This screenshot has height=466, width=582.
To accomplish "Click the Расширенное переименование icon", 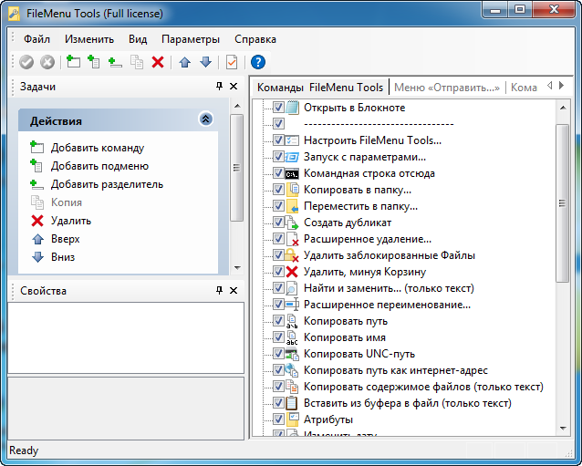I will pyautogui.click(x=292, y=305).
